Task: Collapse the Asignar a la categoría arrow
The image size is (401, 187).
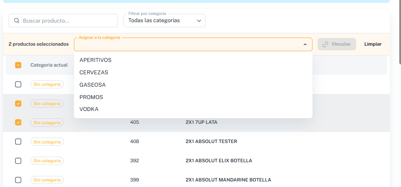Action: click(305, 44)
